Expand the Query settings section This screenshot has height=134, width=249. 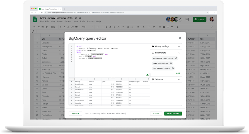pos(179,47)
